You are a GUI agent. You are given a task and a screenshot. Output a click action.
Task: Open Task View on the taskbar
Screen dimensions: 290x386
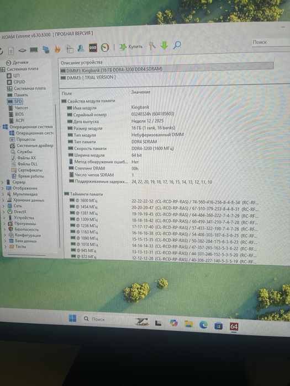click(x=159, y=323)
